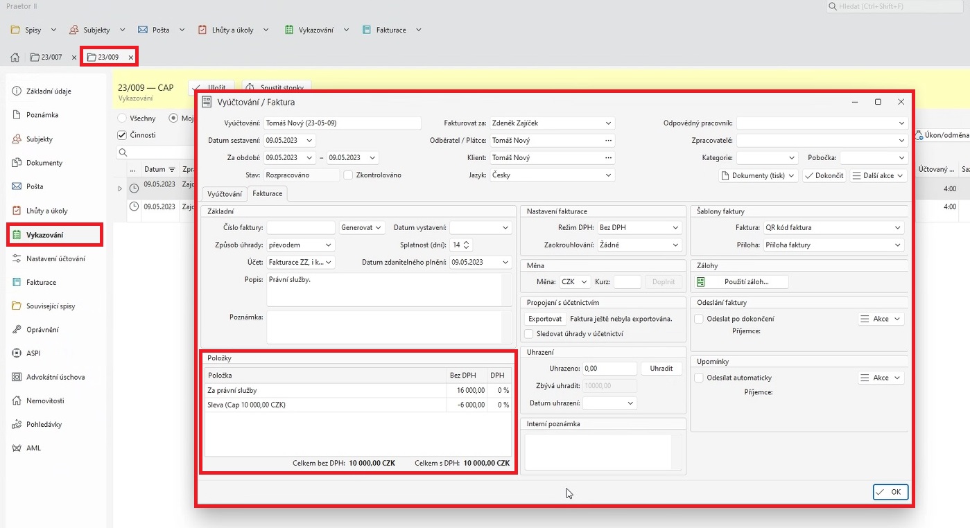Click the Nemovitosti sidebar icon
The width and height of the screenshot is (970, 528).
click(x=17, y=401)
